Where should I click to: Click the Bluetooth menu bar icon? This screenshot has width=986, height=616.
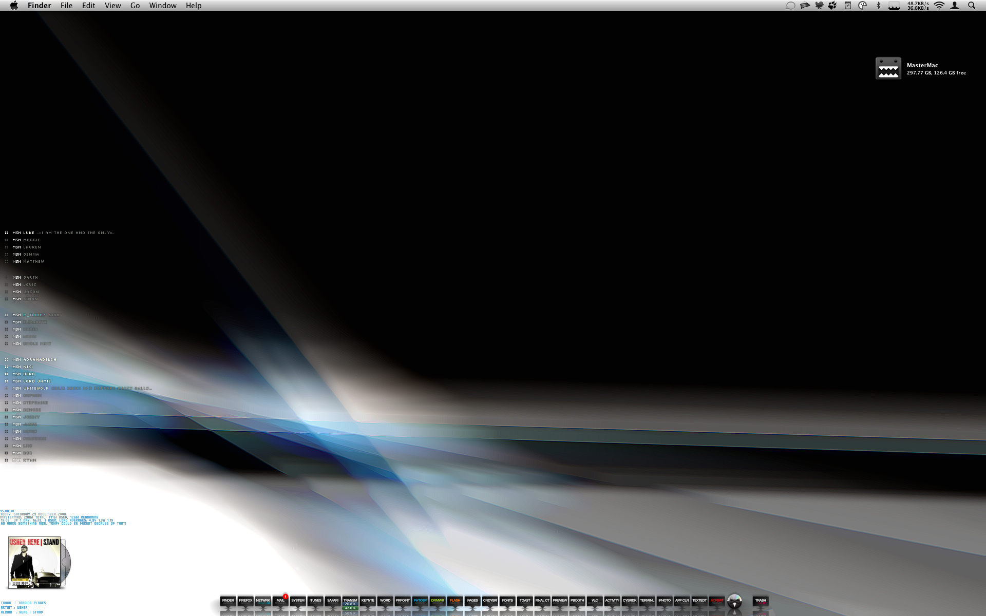pos(878,6)
